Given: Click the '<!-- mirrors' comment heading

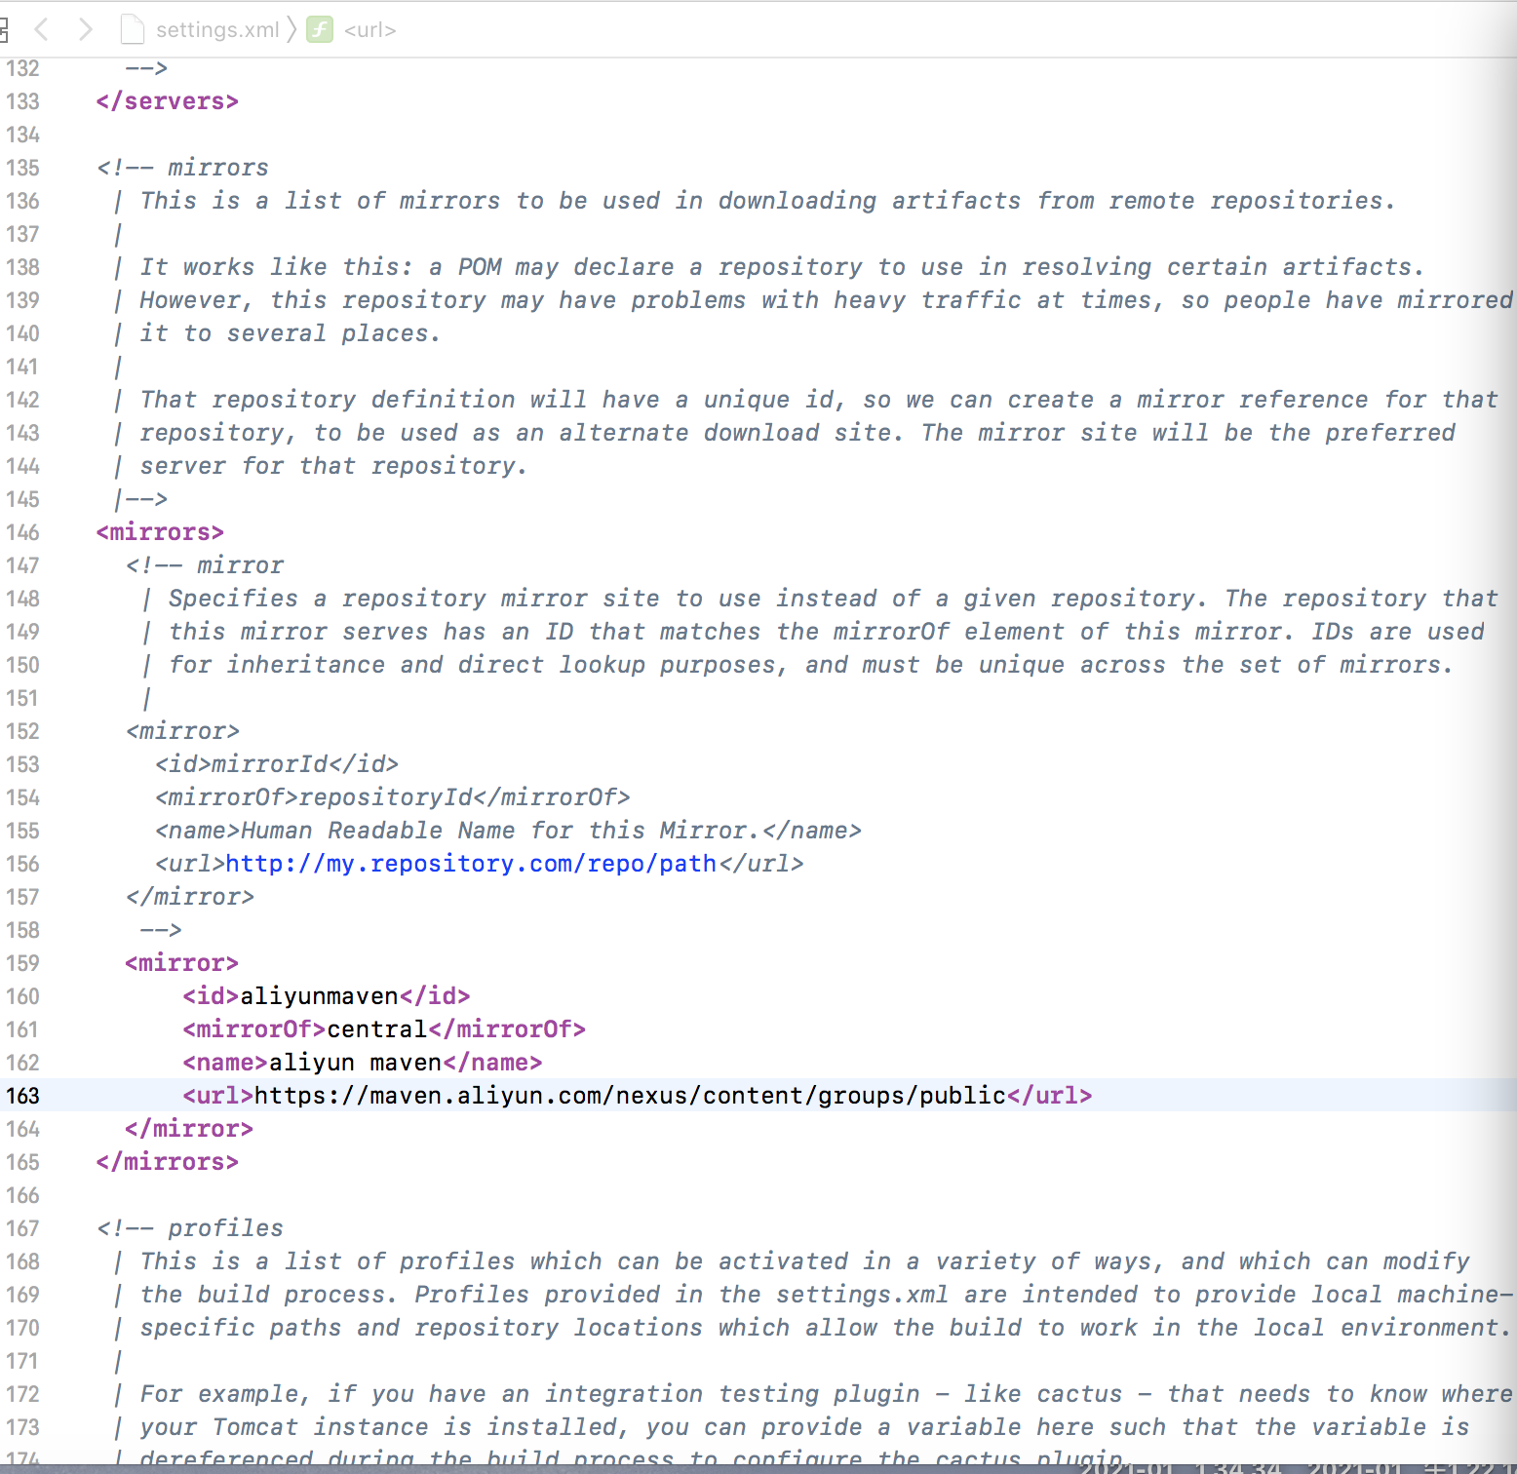Looking at the screenshot, I should pos(182,168).
